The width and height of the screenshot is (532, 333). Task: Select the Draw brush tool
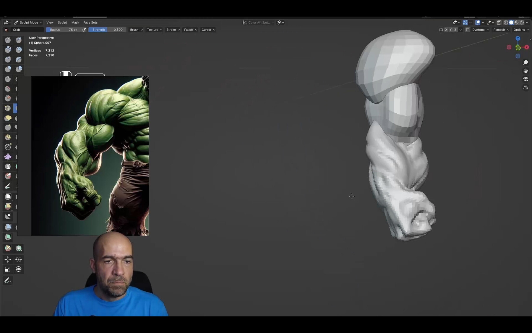click(8, 40)
